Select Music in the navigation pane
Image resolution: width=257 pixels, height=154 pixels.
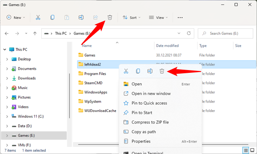pyautogui.click(x=23, y=88)
